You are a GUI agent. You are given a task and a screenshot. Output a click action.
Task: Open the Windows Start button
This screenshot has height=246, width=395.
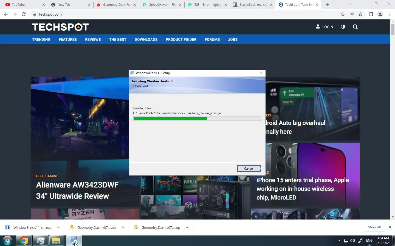(x=7, y=241)
